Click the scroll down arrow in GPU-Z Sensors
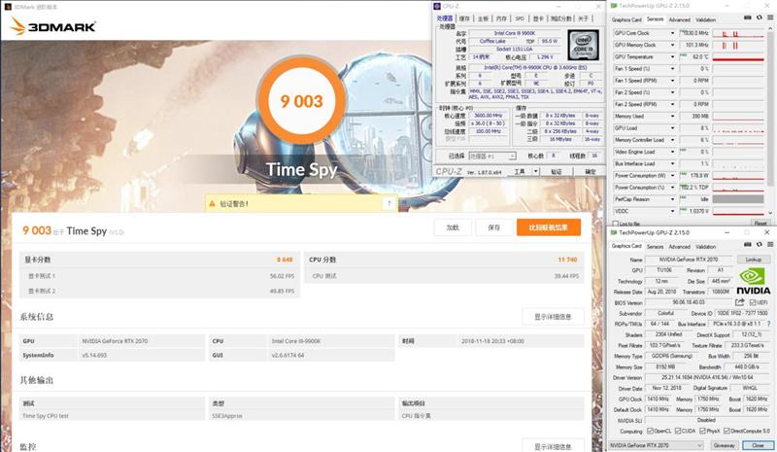The height and width of the screenshot is (452, 777). click(771, 215)
